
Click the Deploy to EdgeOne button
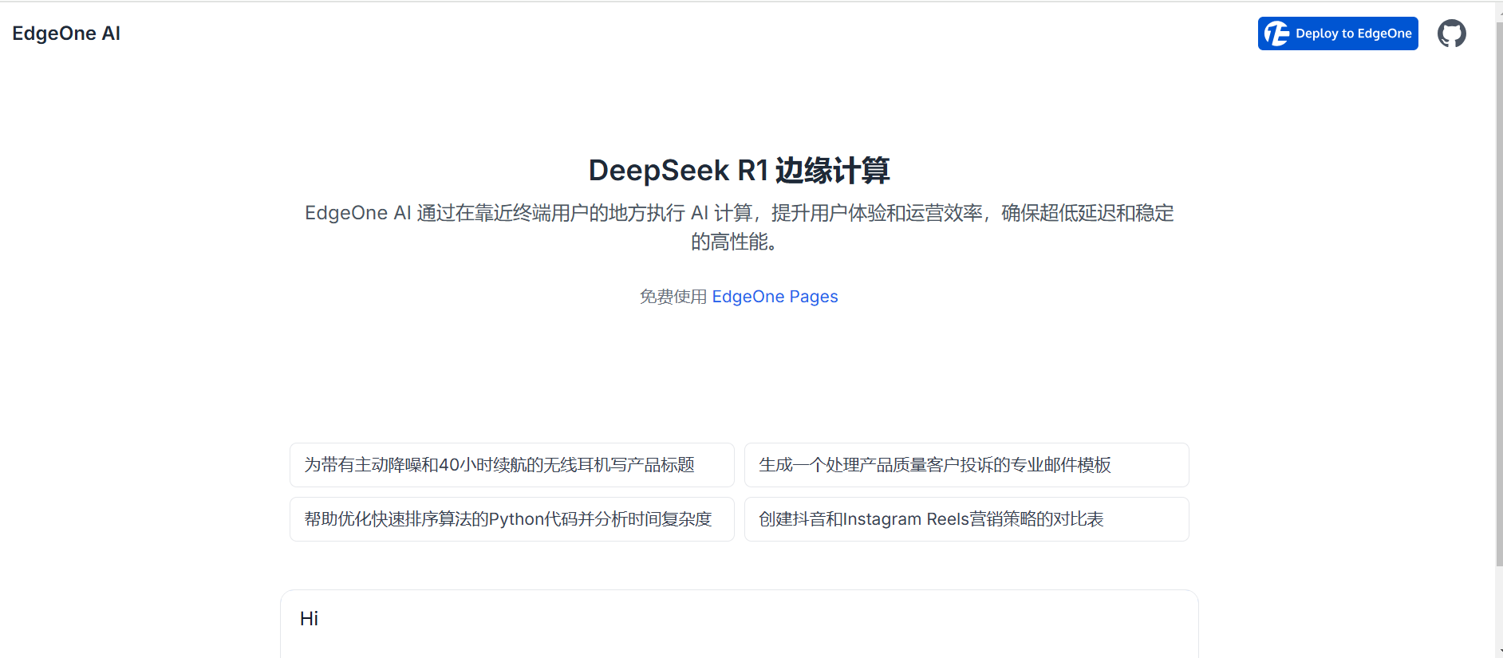[x=1338, y=33]
